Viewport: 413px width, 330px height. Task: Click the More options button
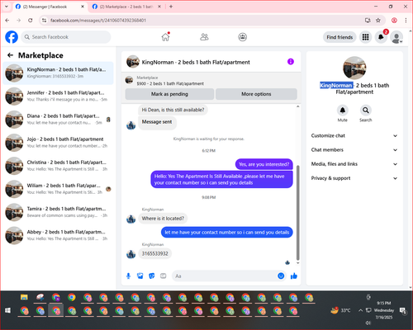tap(256, 94)
